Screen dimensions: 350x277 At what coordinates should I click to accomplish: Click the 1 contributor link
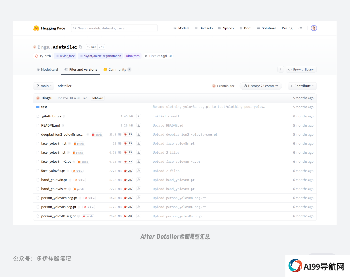point(223,86)
